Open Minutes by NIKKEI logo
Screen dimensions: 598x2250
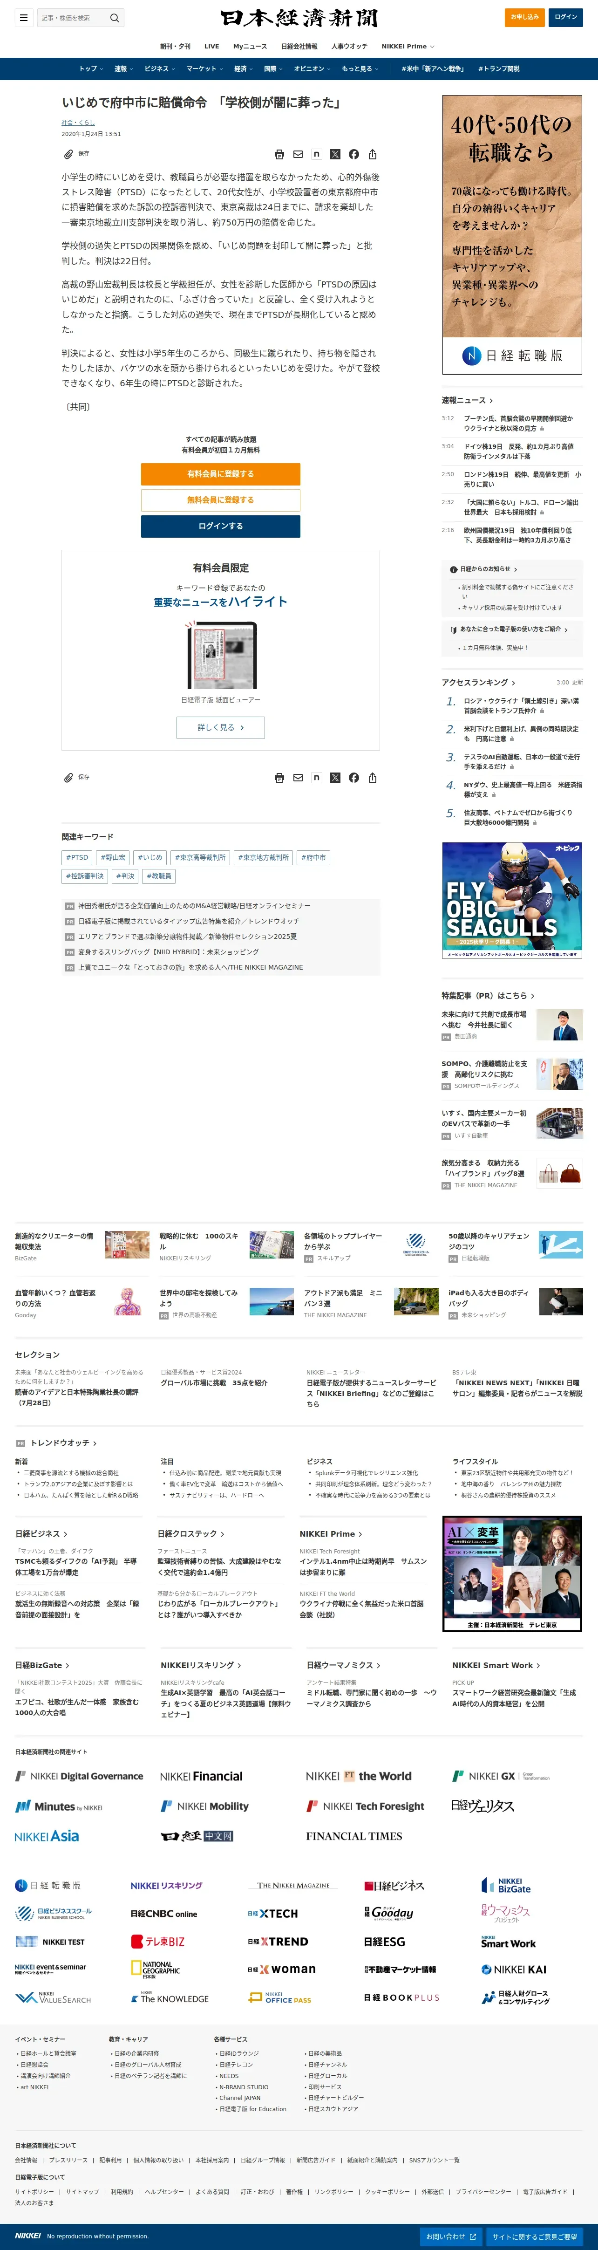point(59,1806)
